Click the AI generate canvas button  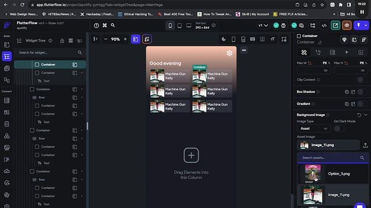click(x=147, y=39)
